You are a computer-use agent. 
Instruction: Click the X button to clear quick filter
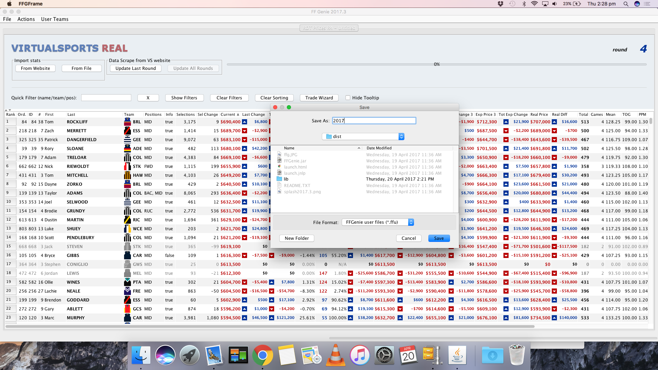(x=148, y=98)
